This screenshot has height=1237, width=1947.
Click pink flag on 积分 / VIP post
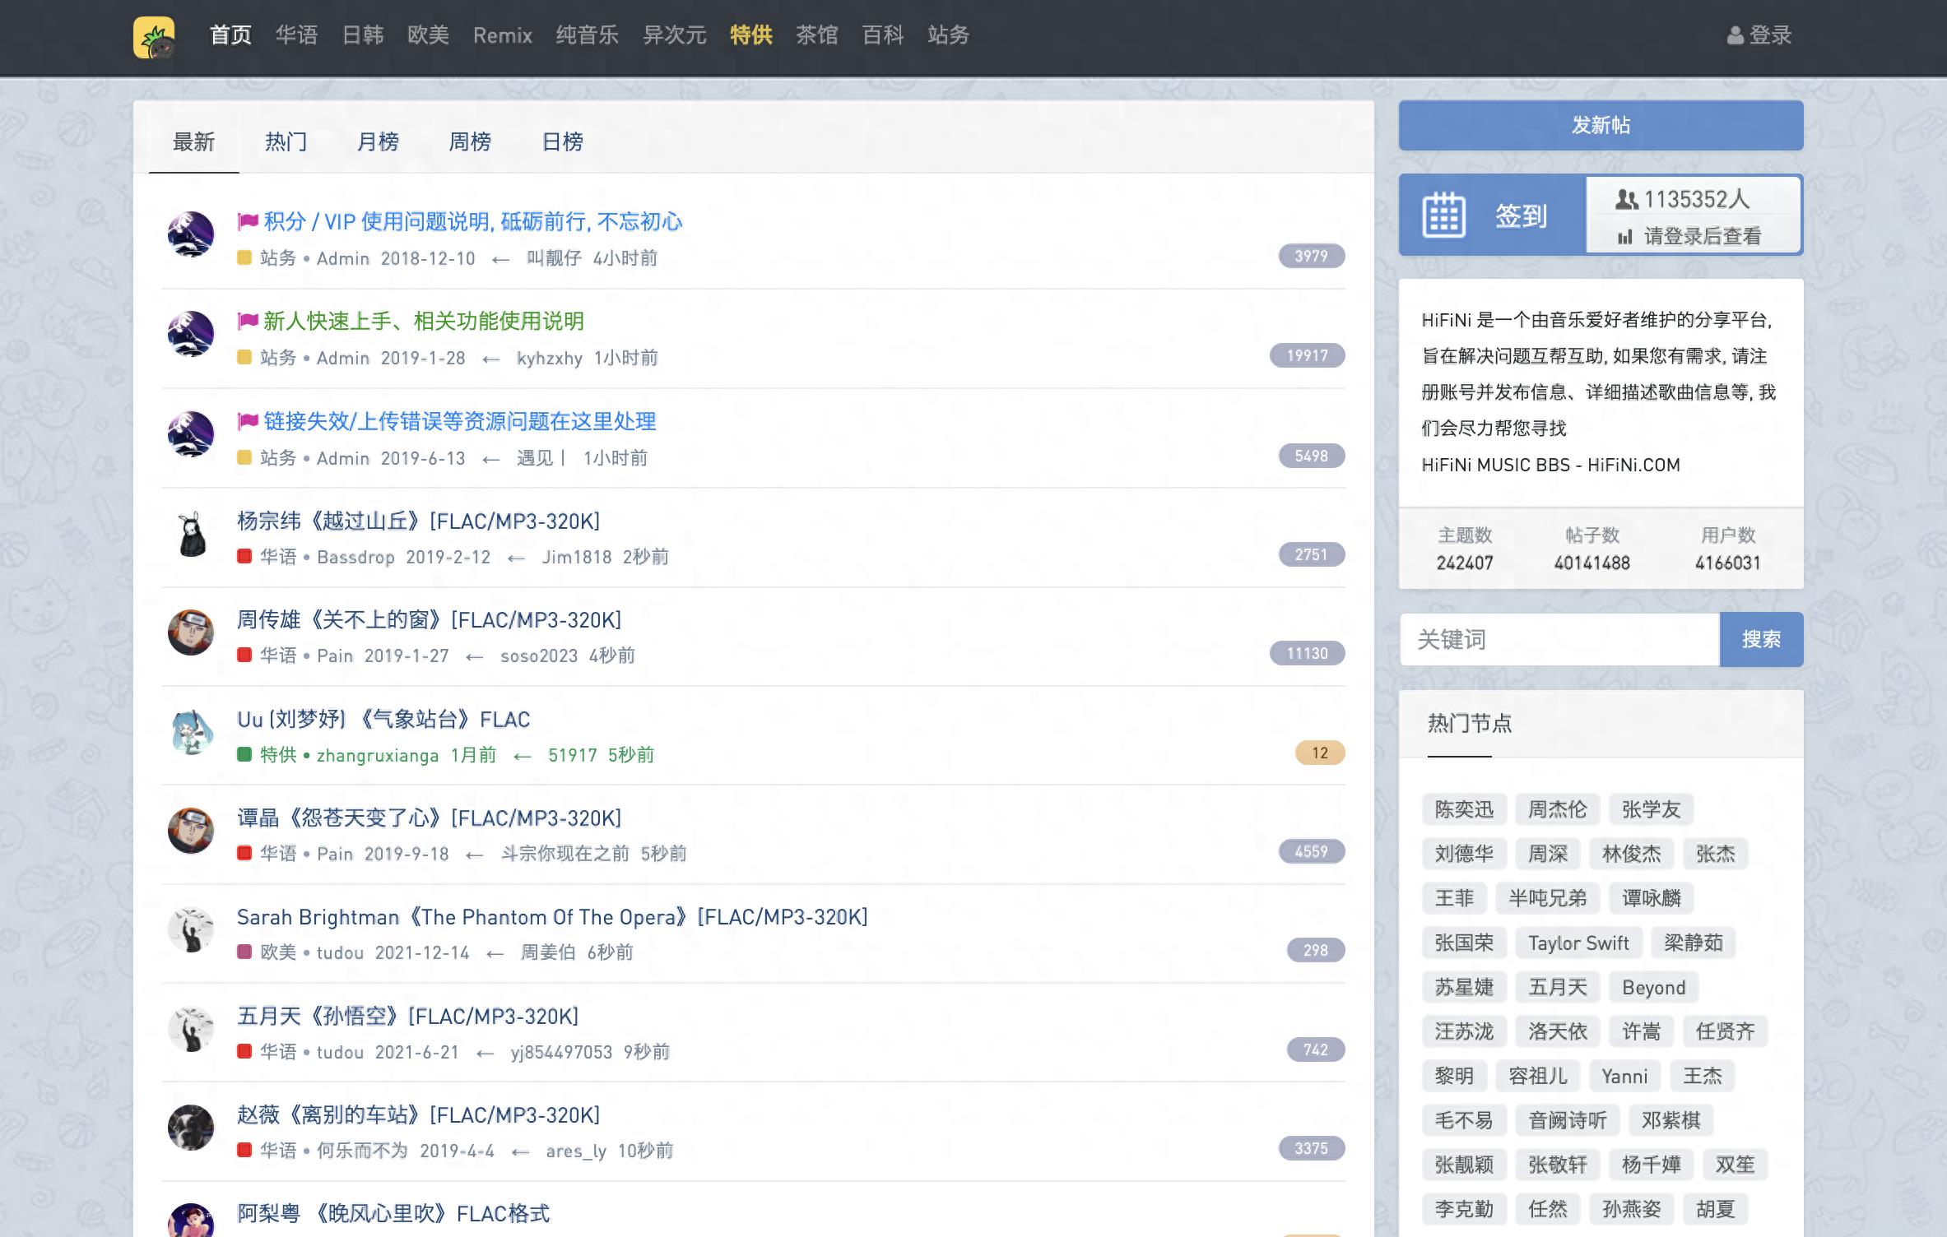248,221
